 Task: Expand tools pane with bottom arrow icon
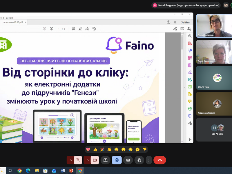(190, 139)
